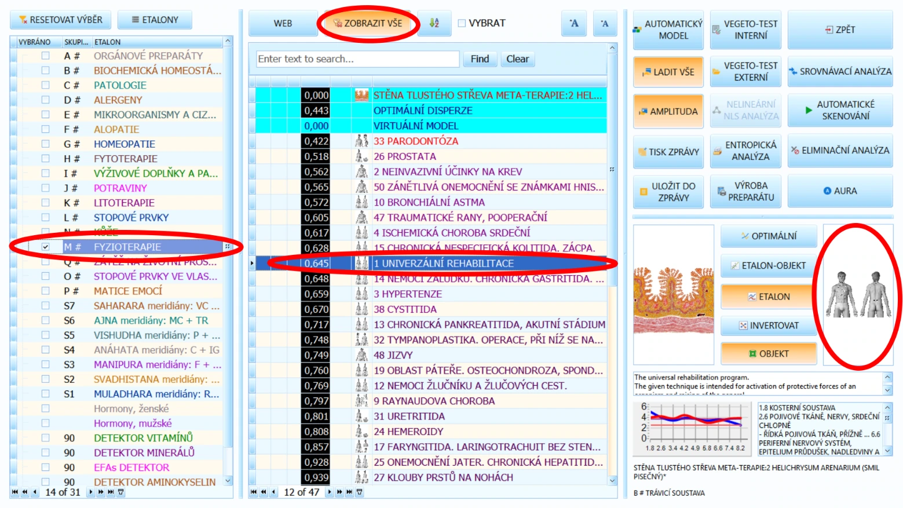Uncheck the Fyzioterapie checkbox
Screen dimensions: 903x508
click(x=45, y=247)
